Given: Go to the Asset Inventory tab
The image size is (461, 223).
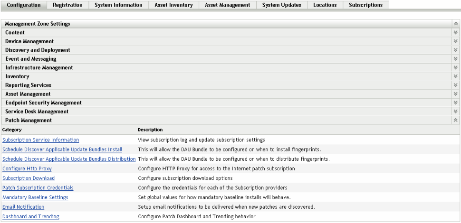Looking at the screenshot, I should 173,5.
